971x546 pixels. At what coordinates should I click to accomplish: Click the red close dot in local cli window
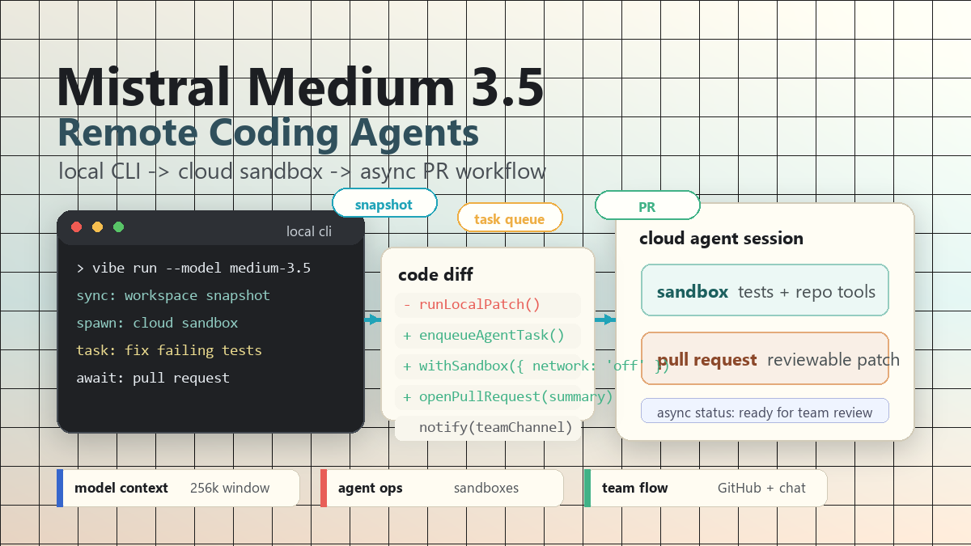(x=77, y=227)
